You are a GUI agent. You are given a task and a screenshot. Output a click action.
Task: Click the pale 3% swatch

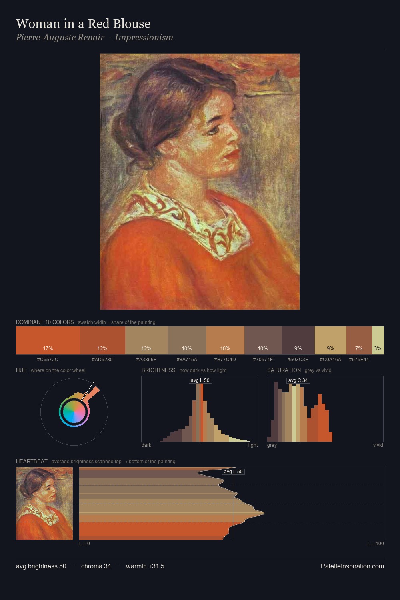[x=378, y=340]
